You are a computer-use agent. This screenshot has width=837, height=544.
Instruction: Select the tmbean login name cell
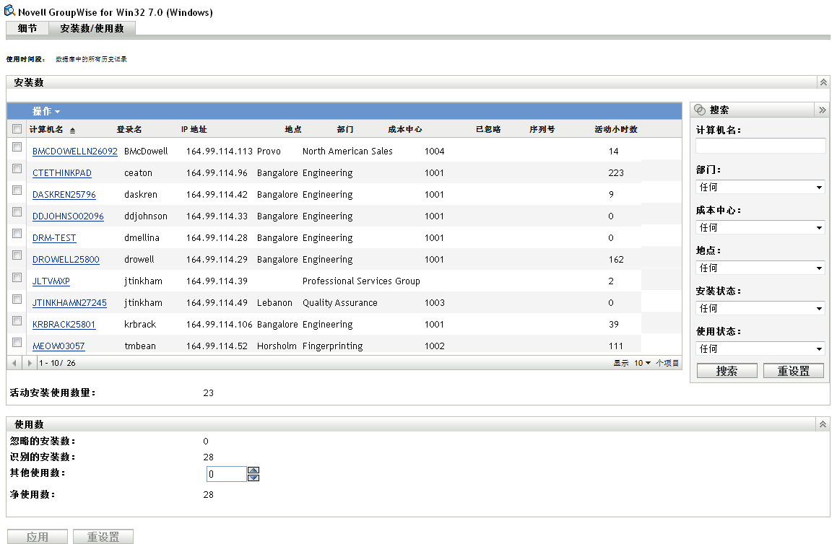pos(140,346)
